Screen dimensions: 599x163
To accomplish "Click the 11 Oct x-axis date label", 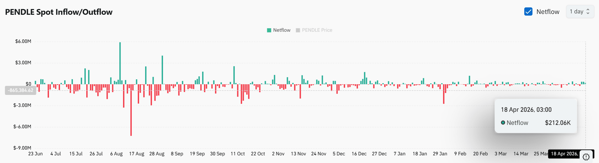I will coord(238,154).
